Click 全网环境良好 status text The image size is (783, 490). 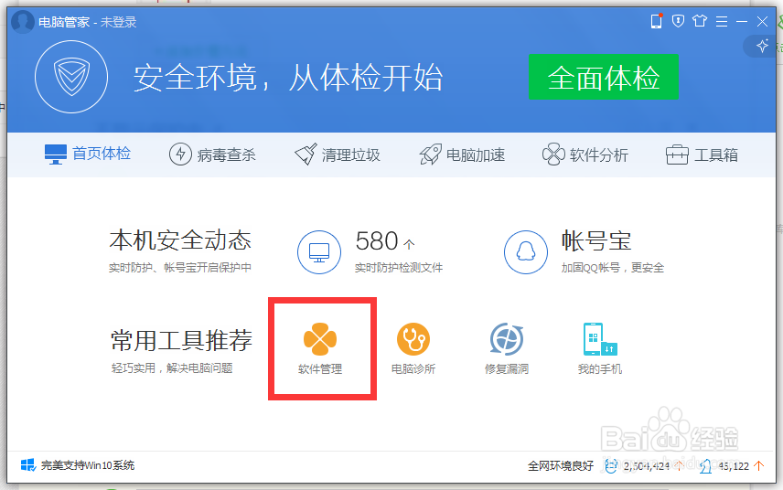pyautogui.click(x=561, y=466)
